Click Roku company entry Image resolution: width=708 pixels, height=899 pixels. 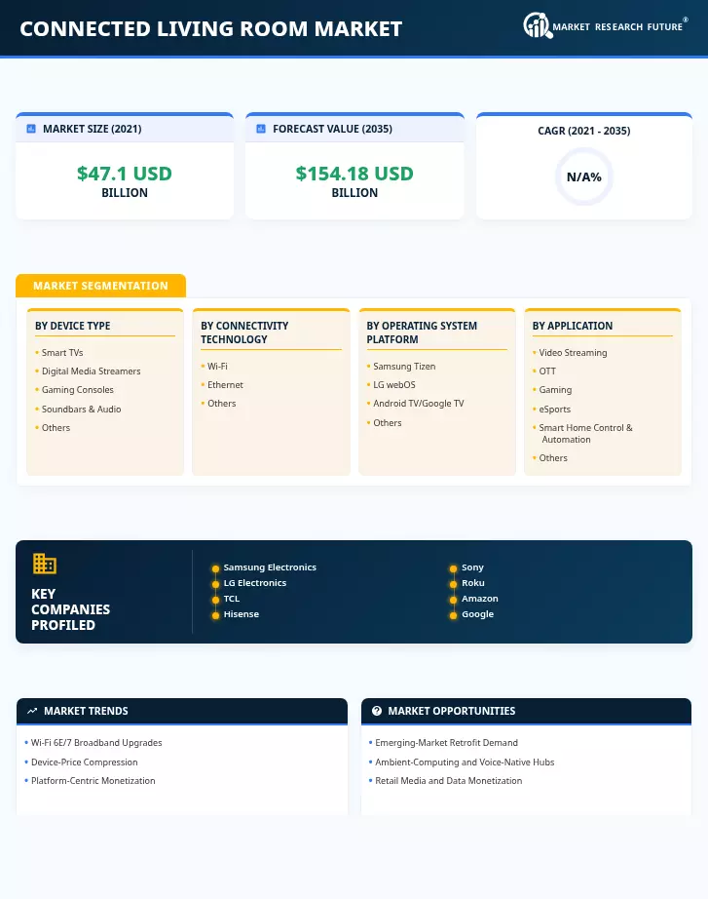(473, 582)
